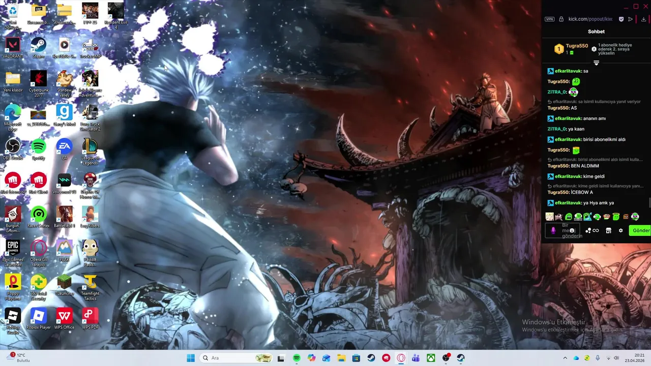Send the message with Gönder button
The height and width of the screenshot is (366, 651).
(x=641, y=231)
